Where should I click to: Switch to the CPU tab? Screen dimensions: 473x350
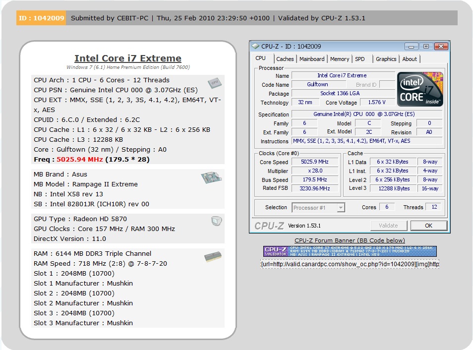click(x=261, y=58)
